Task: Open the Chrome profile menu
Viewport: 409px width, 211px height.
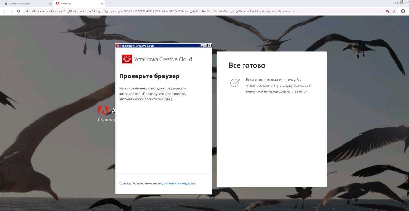Action: click(x=403, y=11)
